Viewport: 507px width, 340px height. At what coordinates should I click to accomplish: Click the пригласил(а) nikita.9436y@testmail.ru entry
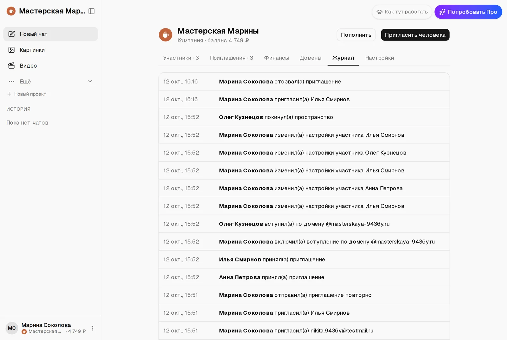[x=304, y=331]
